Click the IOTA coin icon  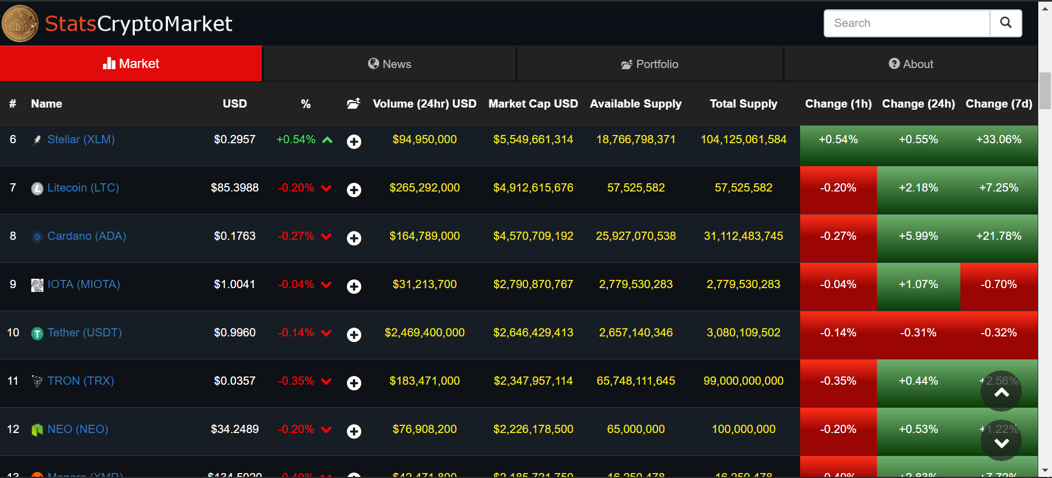pos(37,285)
